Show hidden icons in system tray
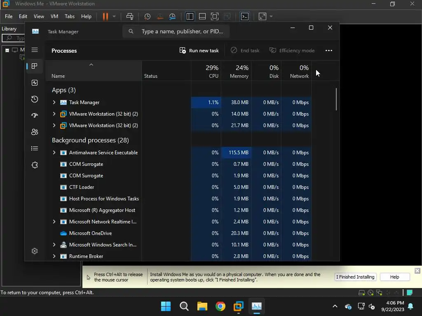Viewport: 422px width, 316px height. pyautogui.click(x=335, y=306)
